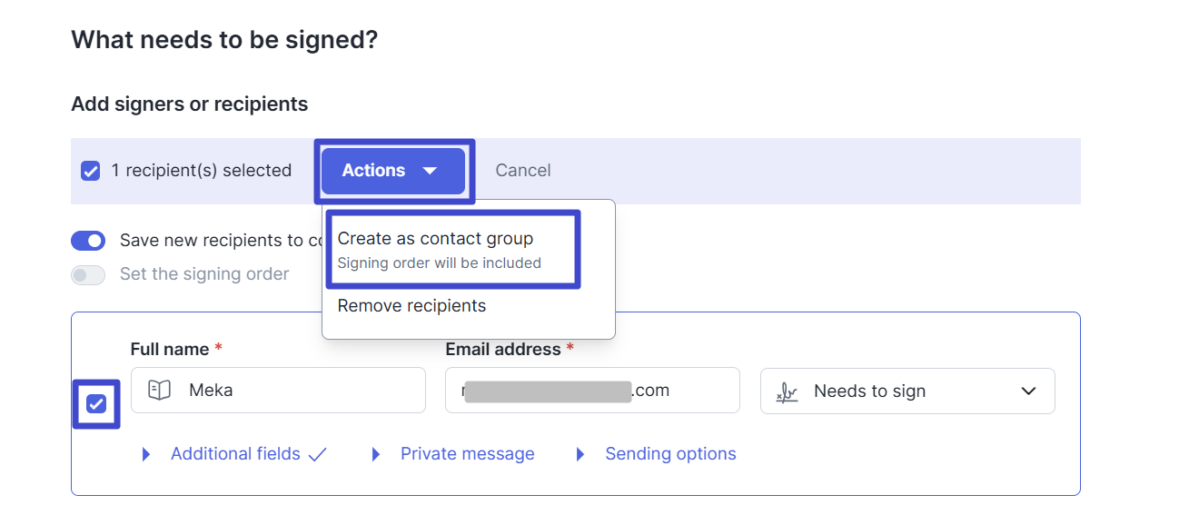The width and height of the screenshot is (1179, 525).
Task: Click the triangle icon before Additional fields
Action: pyautogui.click(x=146, y=454)
